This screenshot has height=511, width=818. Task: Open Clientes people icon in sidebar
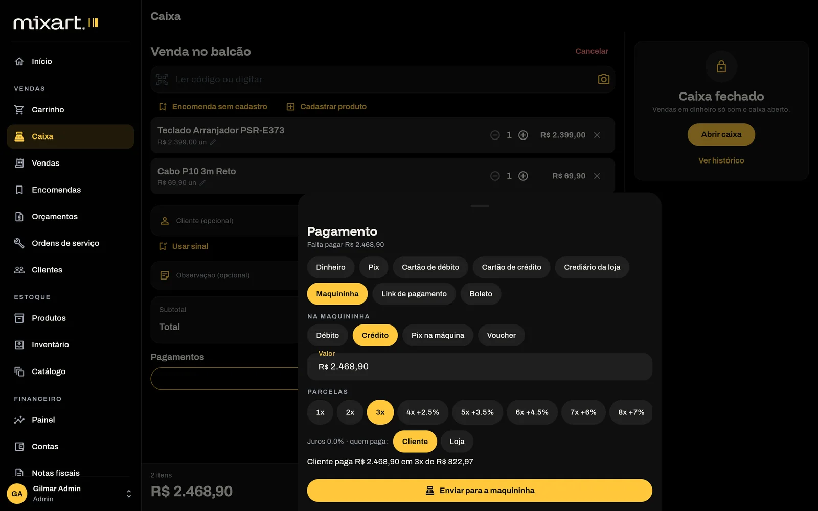(19, 270)
